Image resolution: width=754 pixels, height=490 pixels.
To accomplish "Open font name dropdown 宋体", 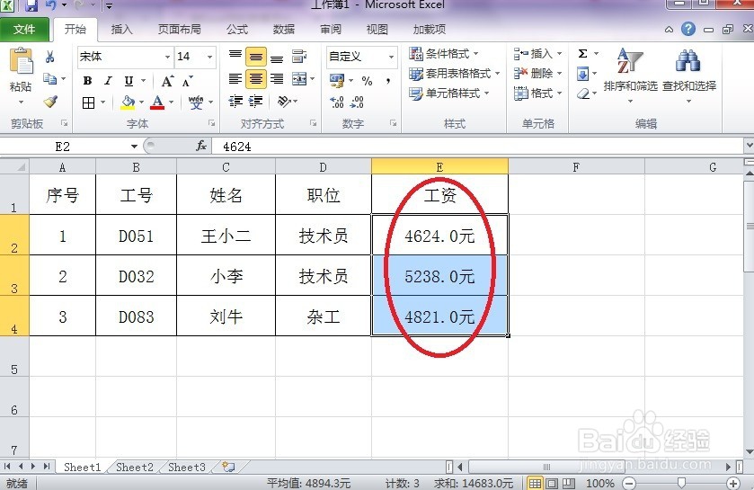I will click(x=167, y=57).
